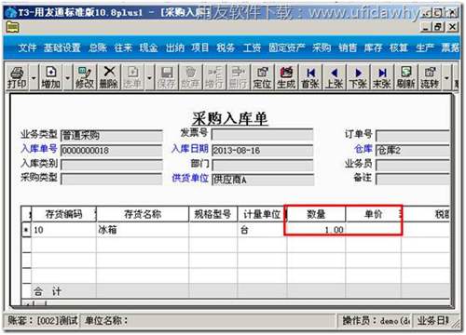
Task: Click the 生成 generate toolbar icon
Action: click(286, 77)
